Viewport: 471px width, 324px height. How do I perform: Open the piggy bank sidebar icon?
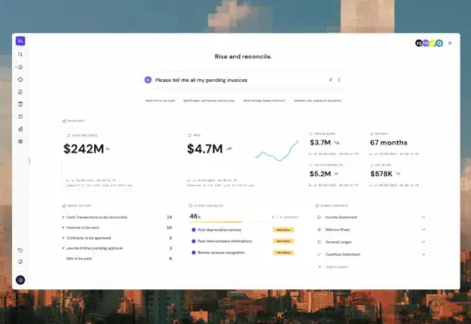20,79
